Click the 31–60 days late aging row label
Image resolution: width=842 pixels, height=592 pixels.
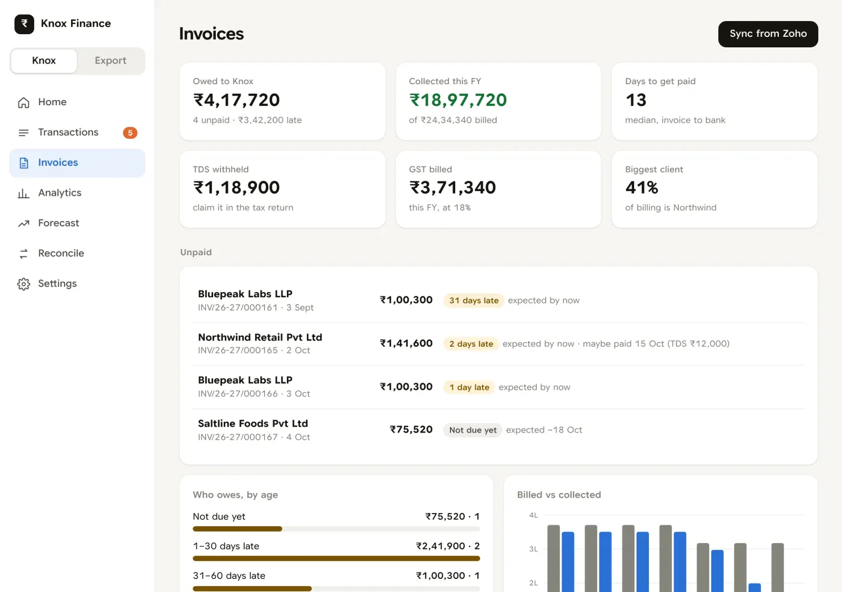point(229,576)
